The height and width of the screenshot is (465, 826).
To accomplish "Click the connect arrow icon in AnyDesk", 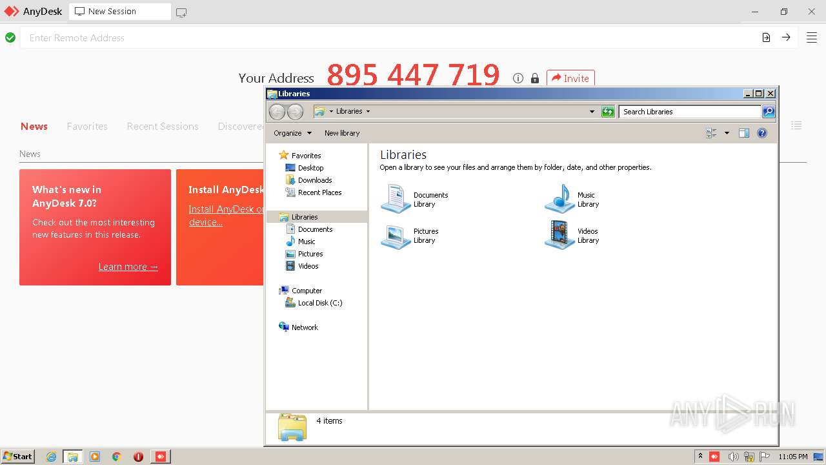I will (786, 37).
